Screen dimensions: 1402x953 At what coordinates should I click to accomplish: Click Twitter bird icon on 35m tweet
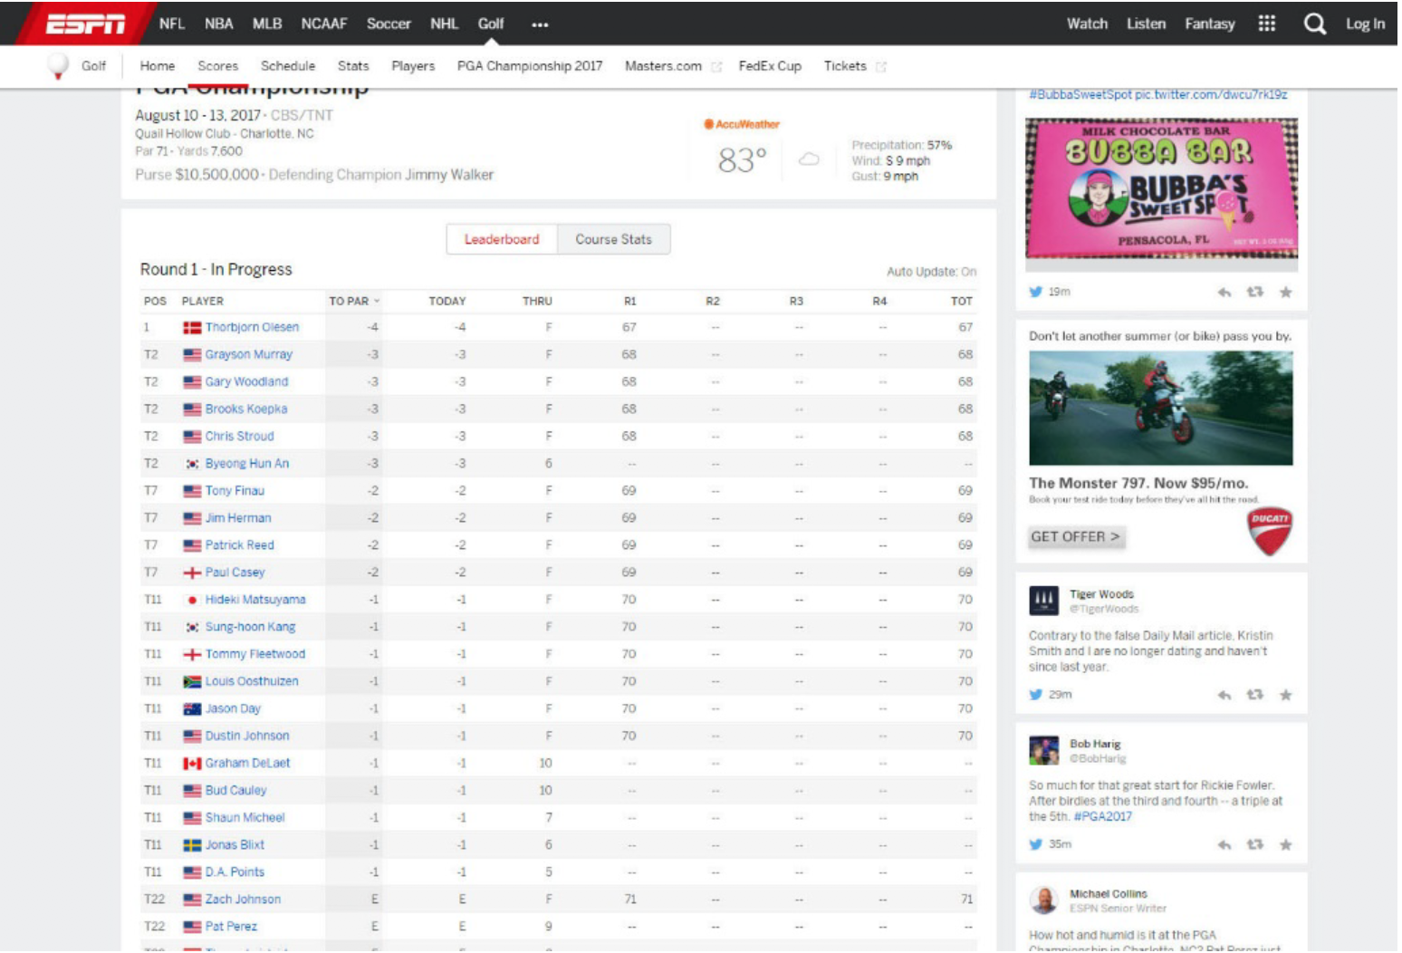1038,845
